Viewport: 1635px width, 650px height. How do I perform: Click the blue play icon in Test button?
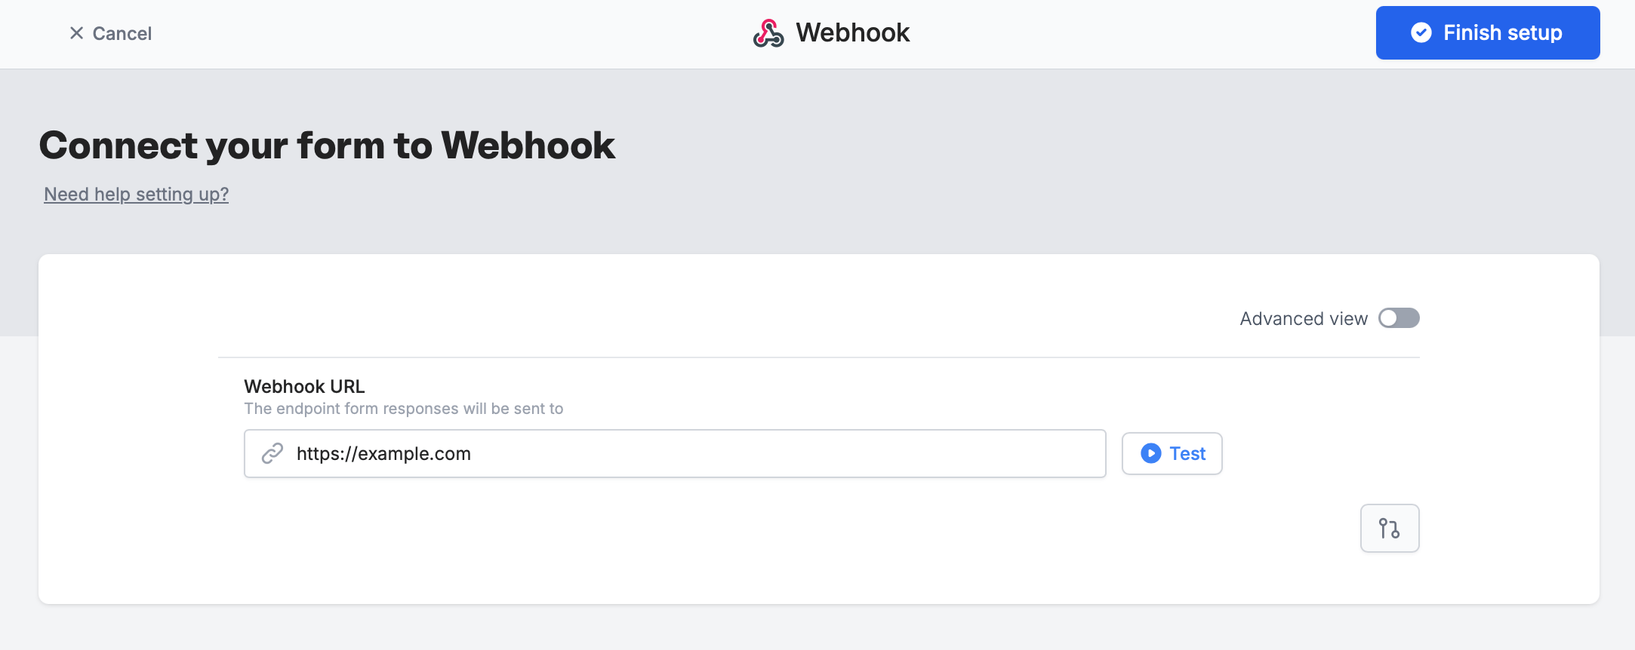1151,453
